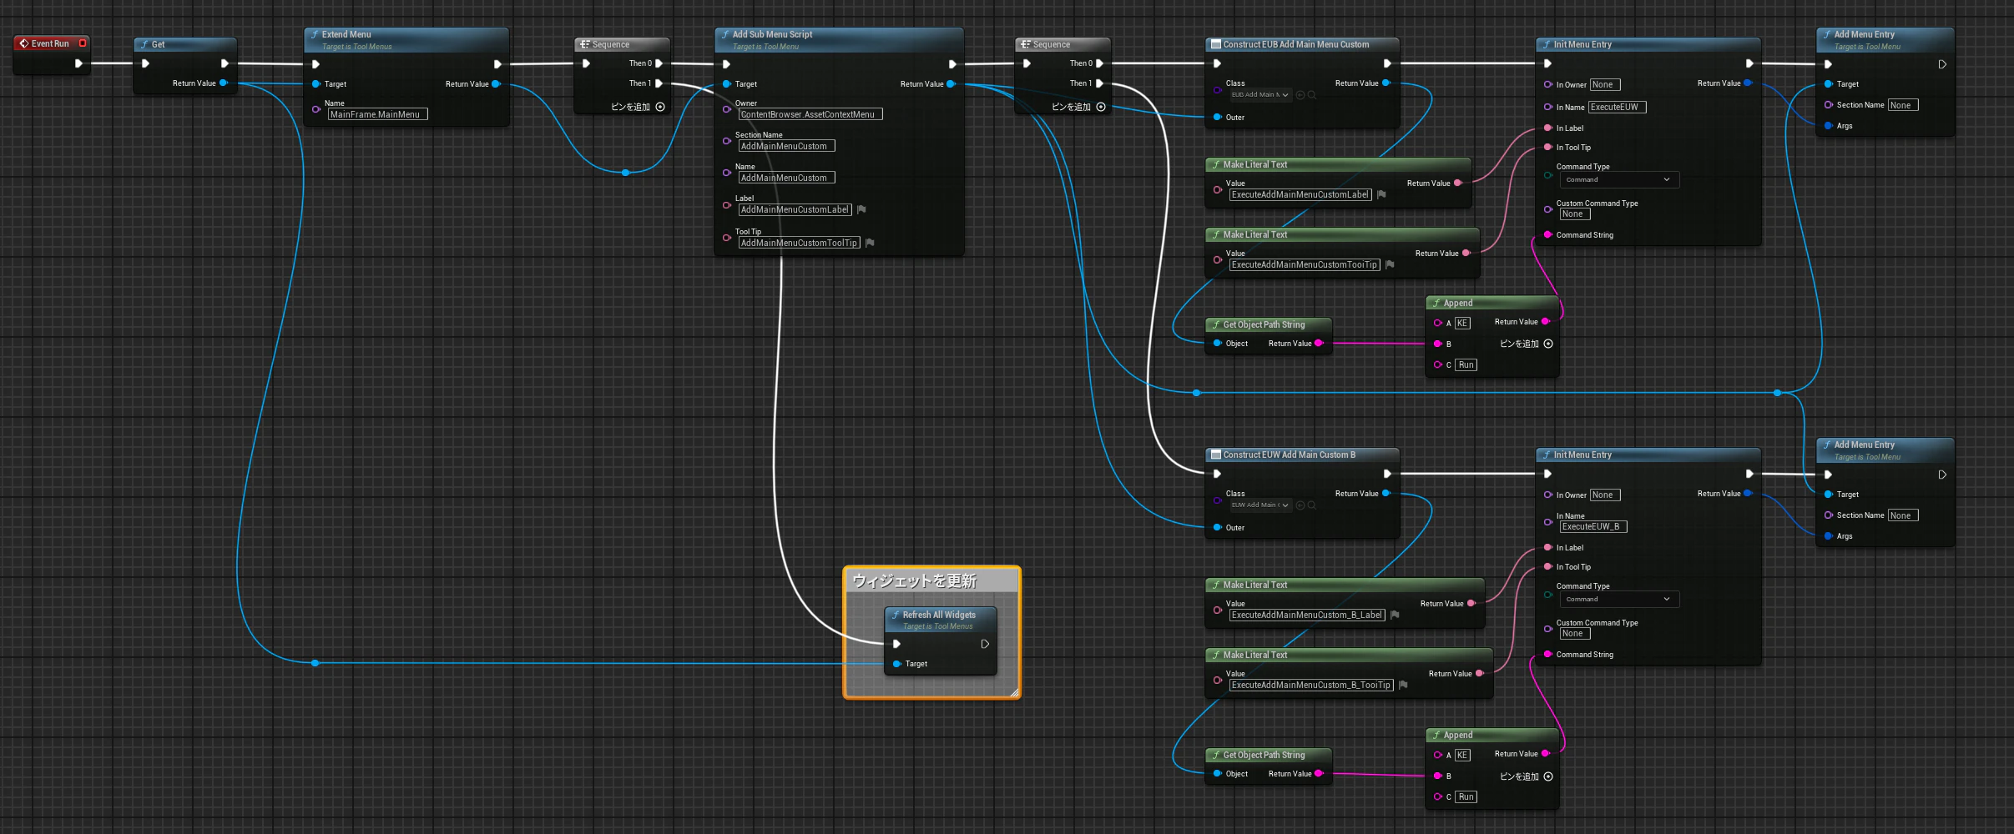
Task: Click the flag icon beside ExecuteAddMainMenuCustom_B_Label field
Action: pyautogui.click(x=1395, y=615)
